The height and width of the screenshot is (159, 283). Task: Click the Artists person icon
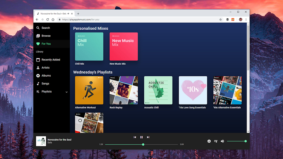[x=38, y=67]
